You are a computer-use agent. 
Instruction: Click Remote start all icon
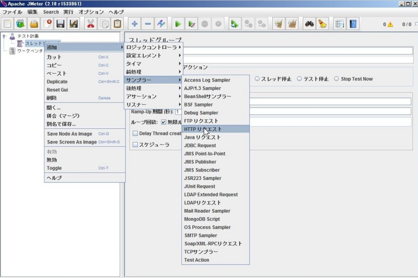pyautogui.click(x=235, y=24)
